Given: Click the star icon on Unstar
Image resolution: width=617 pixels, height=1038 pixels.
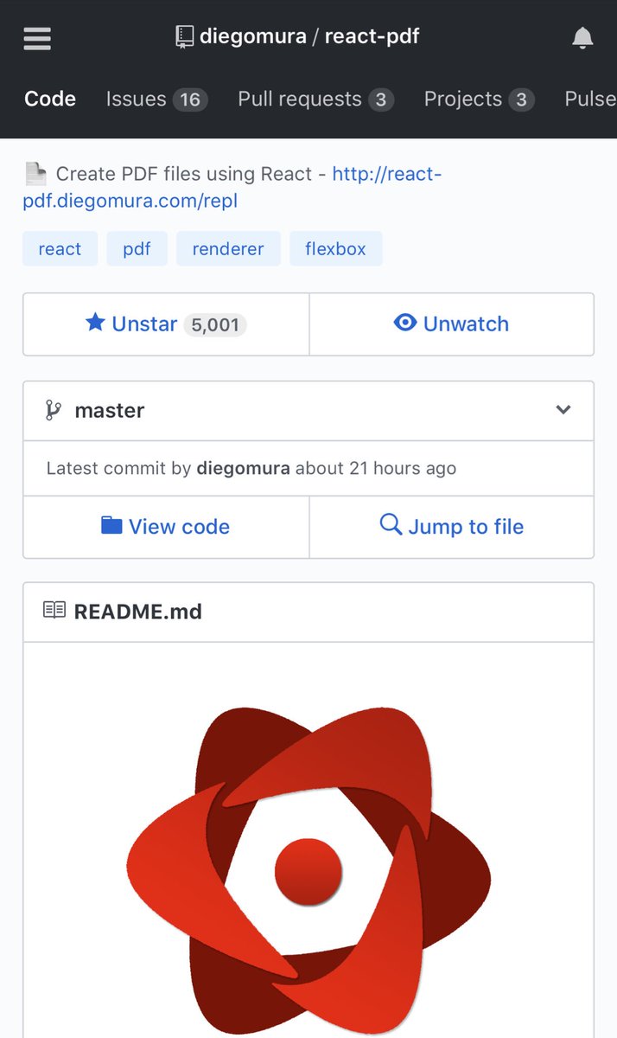Looking at the screenshot, I should [x=95, y=324].
